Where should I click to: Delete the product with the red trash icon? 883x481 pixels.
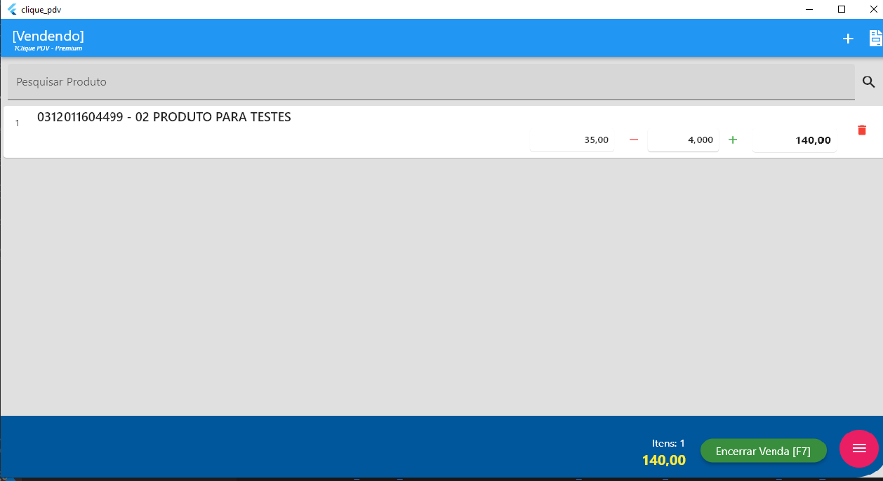coord(862,130)
